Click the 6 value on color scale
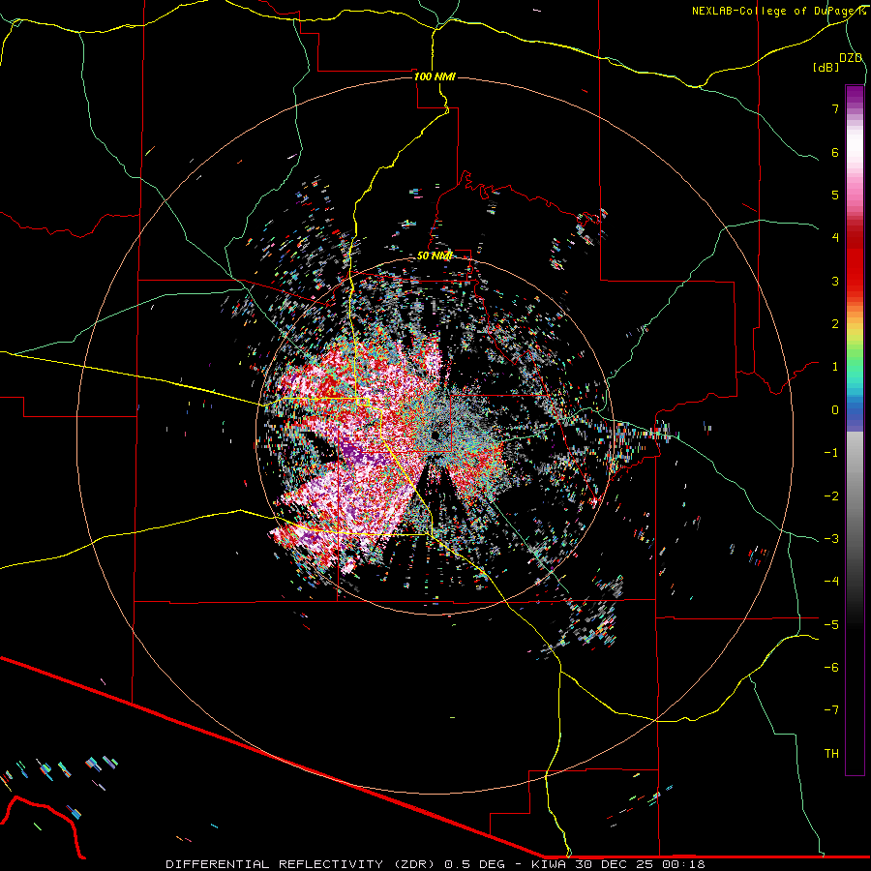Screen dimensions: 871x871 coord(835,152)
